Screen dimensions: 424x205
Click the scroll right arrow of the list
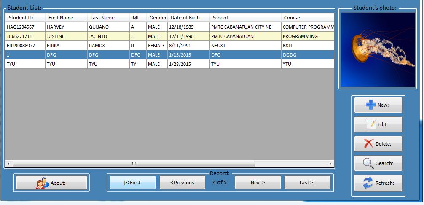pos(330,164)
